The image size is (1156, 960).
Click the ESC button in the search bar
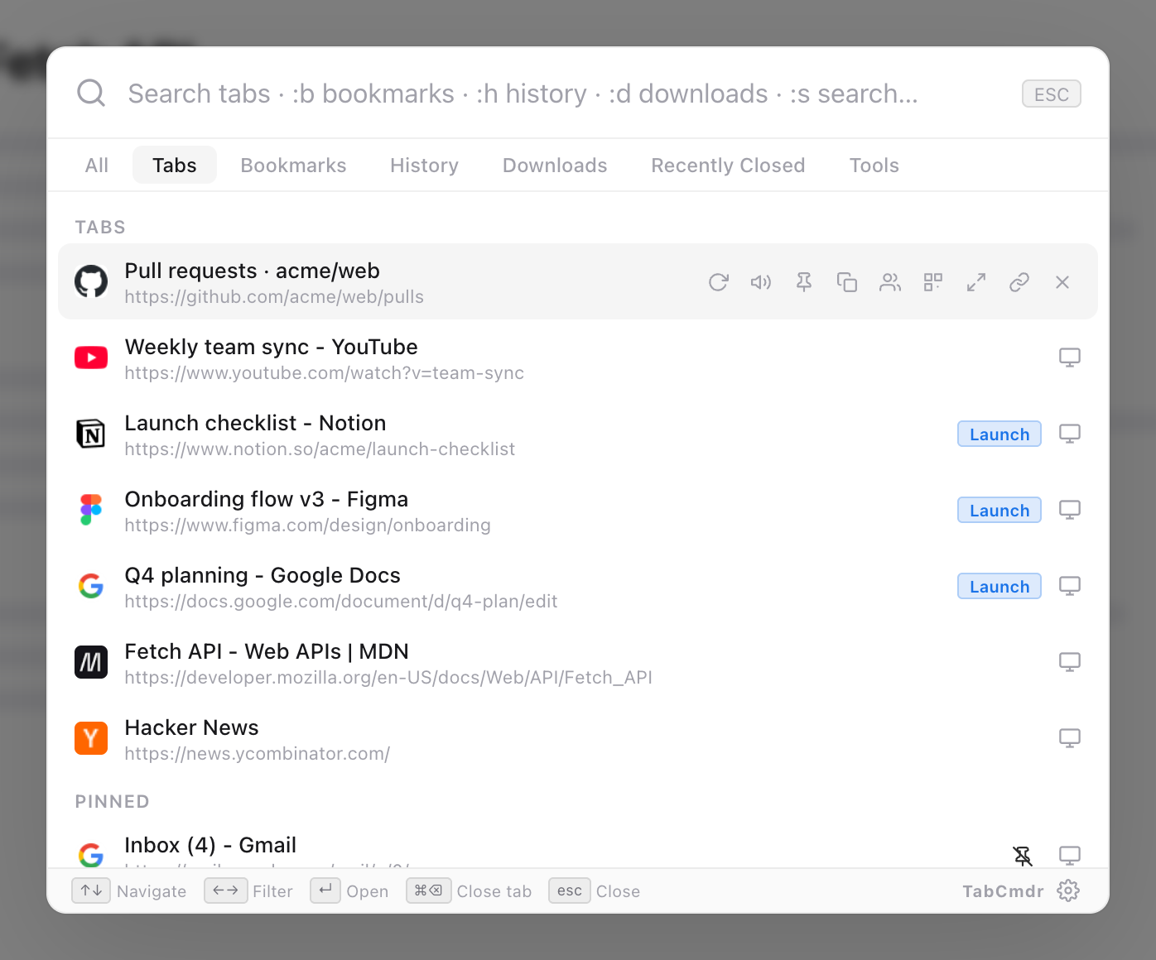1052,94
